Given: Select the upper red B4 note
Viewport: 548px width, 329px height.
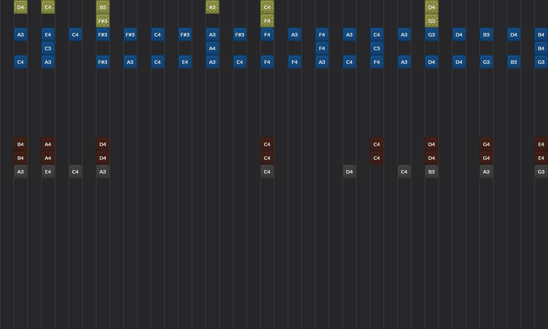Looking at the screenshot, I should click(21, 144).
